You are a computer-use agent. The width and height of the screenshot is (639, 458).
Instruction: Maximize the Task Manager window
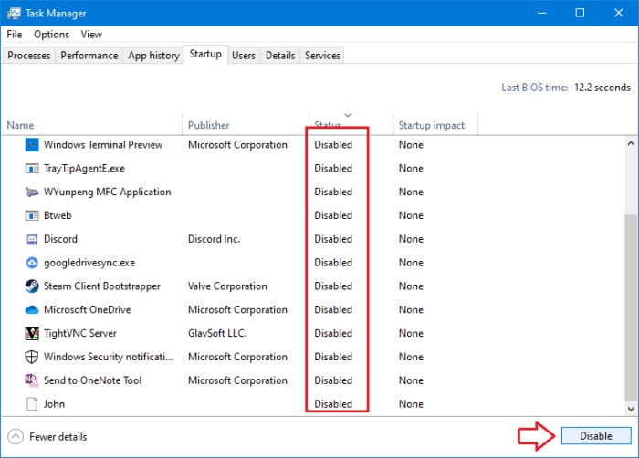pyautogui.click(x=580, y=13)
